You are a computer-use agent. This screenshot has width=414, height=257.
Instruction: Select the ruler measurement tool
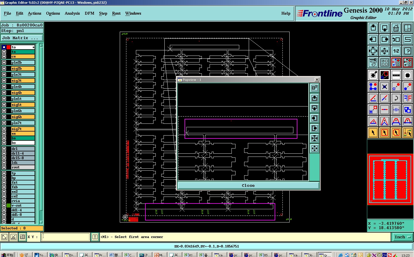[x=396, y=75]
